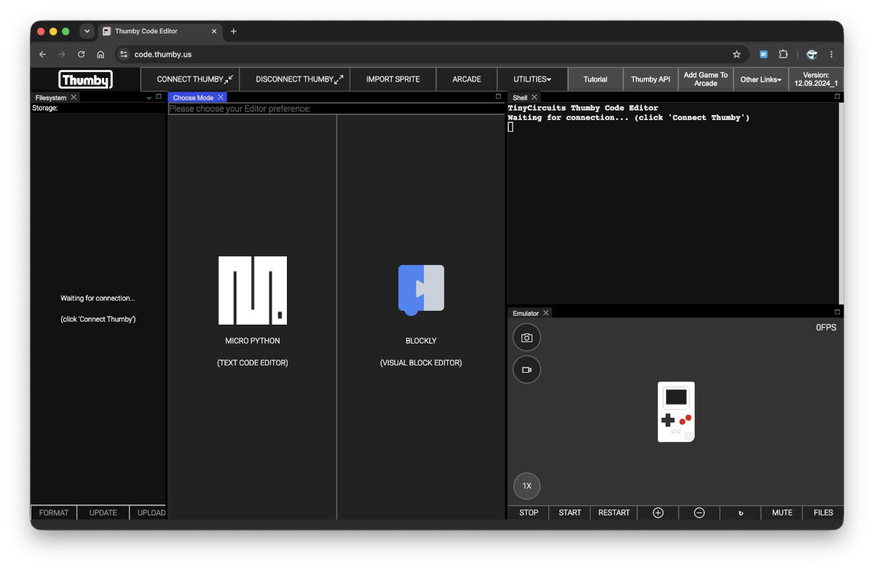This screenshot has width=874, height=570.
Task: Click the Shell scrollbar
Action: (841, 203)
